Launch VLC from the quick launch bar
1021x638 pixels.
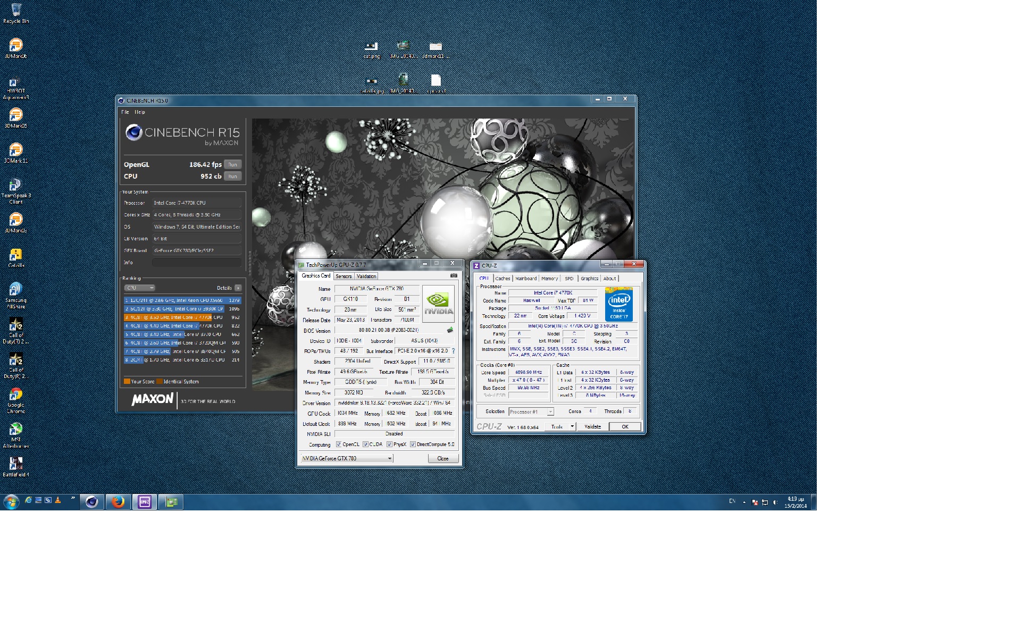[x=58, y=500]
